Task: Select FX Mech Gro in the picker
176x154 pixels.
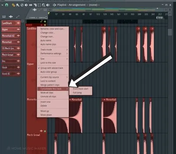Action: click(x=11, y=48)
